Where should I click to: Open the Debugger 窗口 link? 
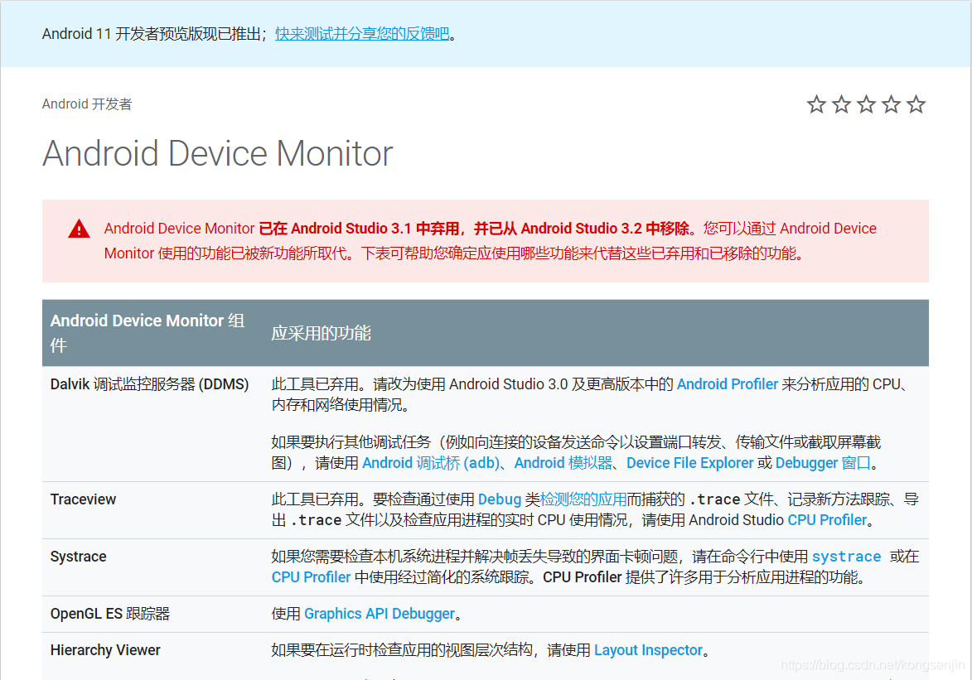(x=823, y=463)
